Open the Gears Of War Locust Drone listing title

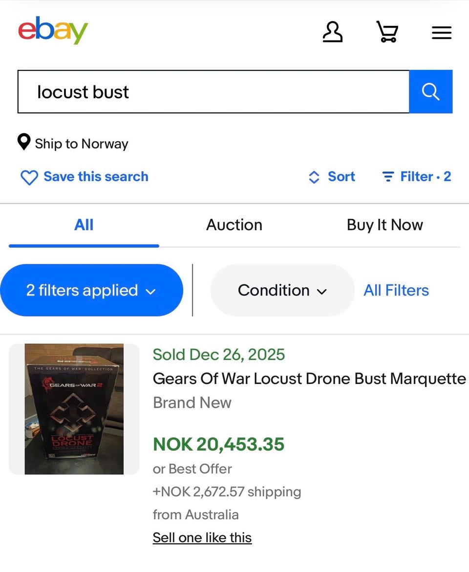click(x=309, y=379)
